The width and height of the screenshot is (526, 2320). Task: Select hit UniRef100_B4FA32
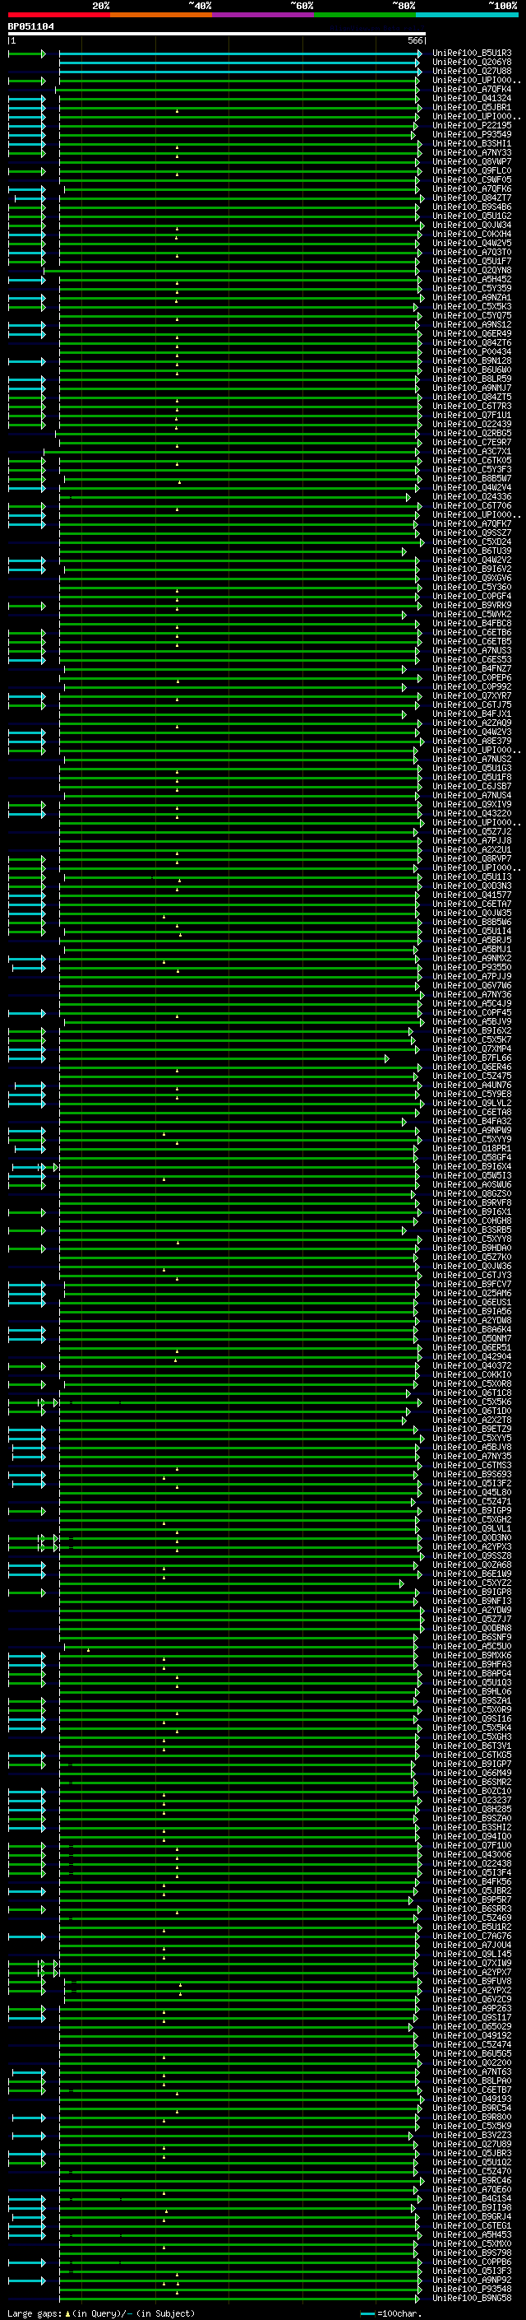point(472,1121)
